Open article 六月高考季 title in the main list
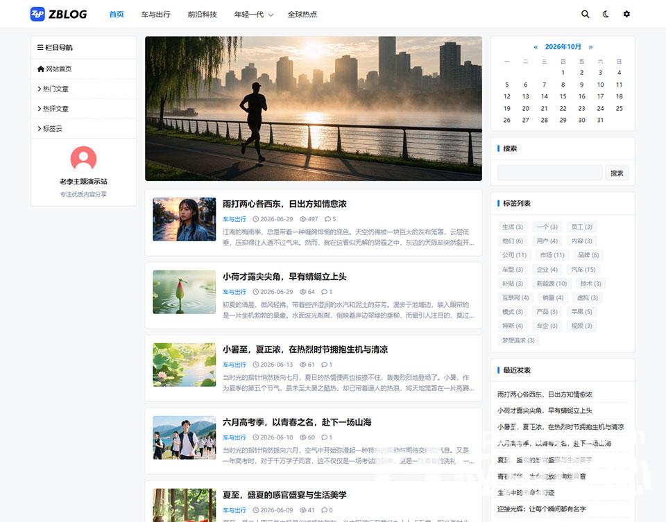This screenshot has width=666, height=522. (297, 422)
